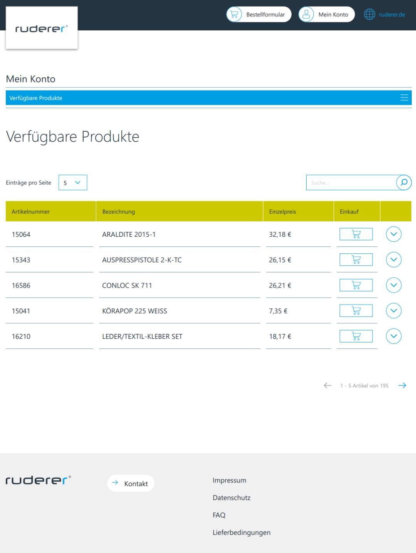Click the magnifier search icon

(404, 183)
